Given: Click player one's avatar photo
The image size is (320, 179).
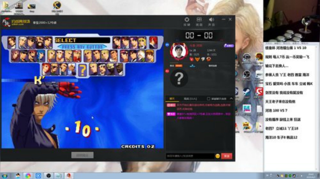Looking at the screenshot, I should point(179,51).
